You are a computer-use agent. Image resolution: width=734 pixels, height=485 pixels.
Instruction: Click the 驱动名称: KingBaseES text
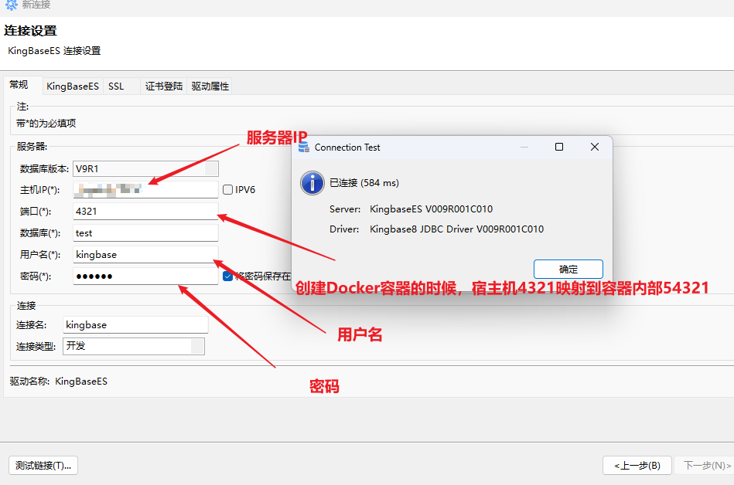pyautogui.click(x=59, y=382)
